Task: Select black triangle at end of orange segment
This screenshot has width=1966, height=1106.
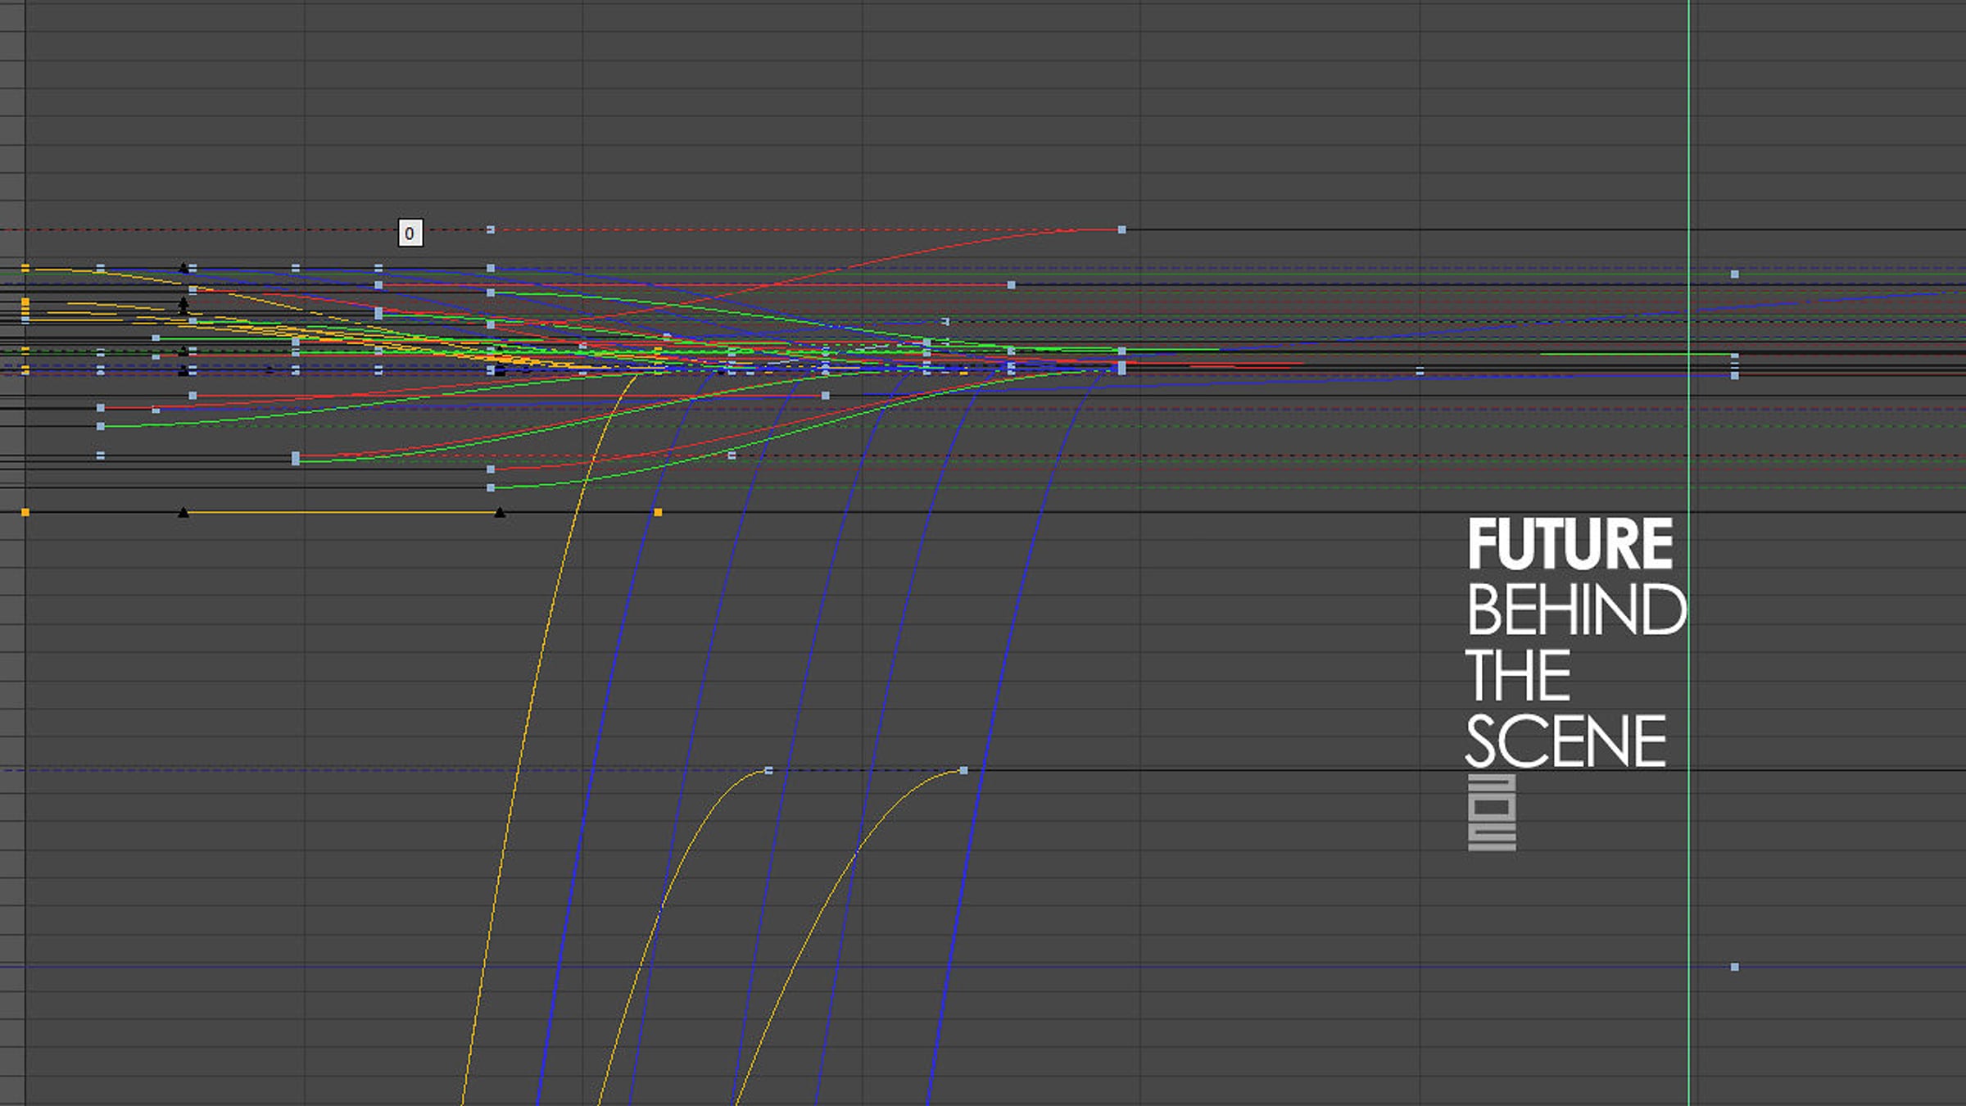Action: tap(500, 513)
